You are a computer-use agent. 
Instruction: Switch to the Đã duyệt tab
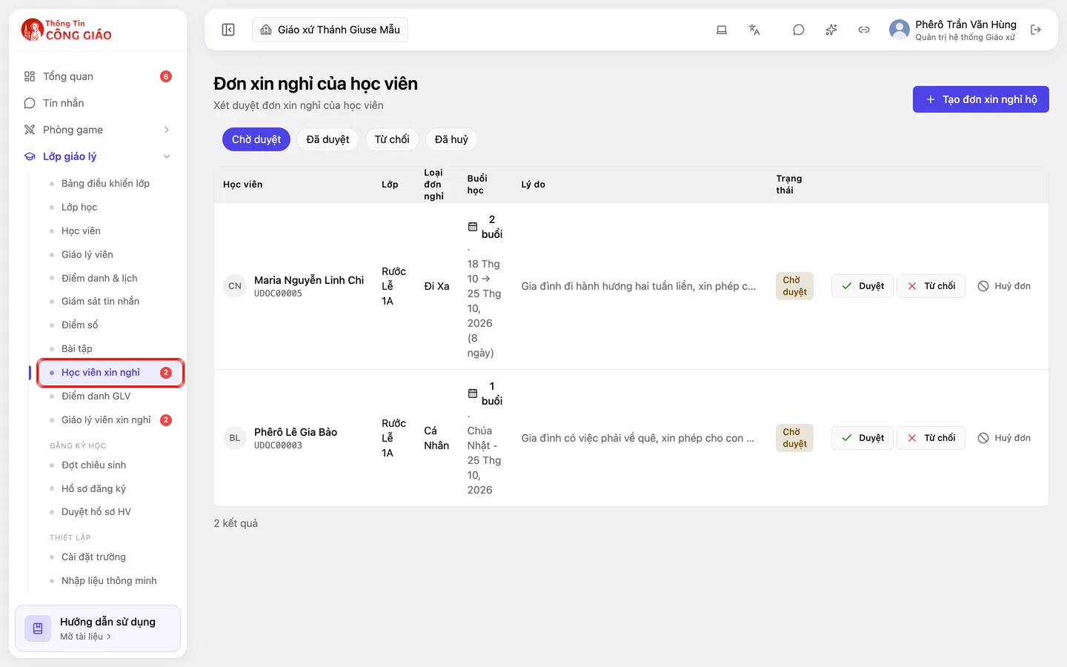[x=328, y=139]
